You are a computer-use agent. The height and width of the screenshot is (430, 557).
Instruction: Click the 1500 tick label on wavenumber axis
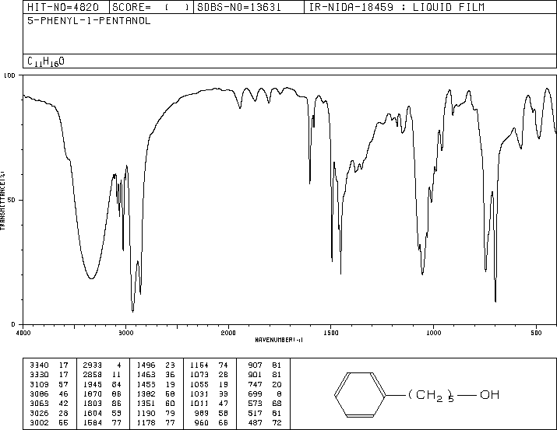coord(331,333)
